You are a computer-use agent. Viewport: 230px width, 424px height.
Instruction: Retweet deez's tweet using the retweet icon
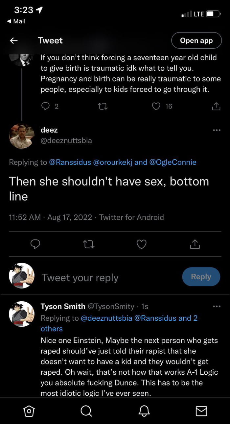pos(88,244)
